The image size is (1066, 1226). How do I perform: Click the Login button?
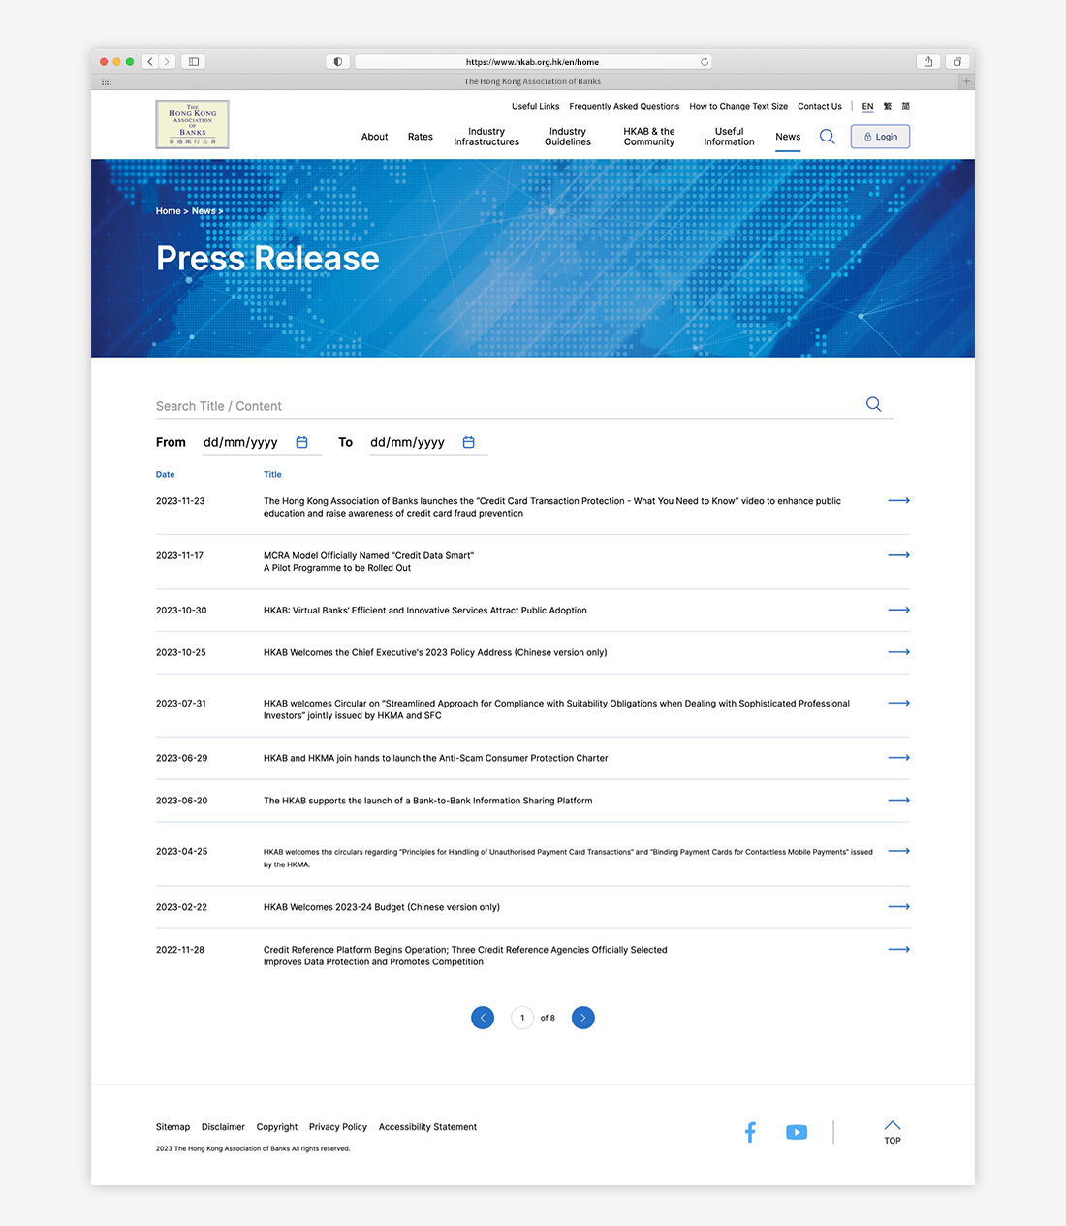pyautogui.click(x=880, y=137)
